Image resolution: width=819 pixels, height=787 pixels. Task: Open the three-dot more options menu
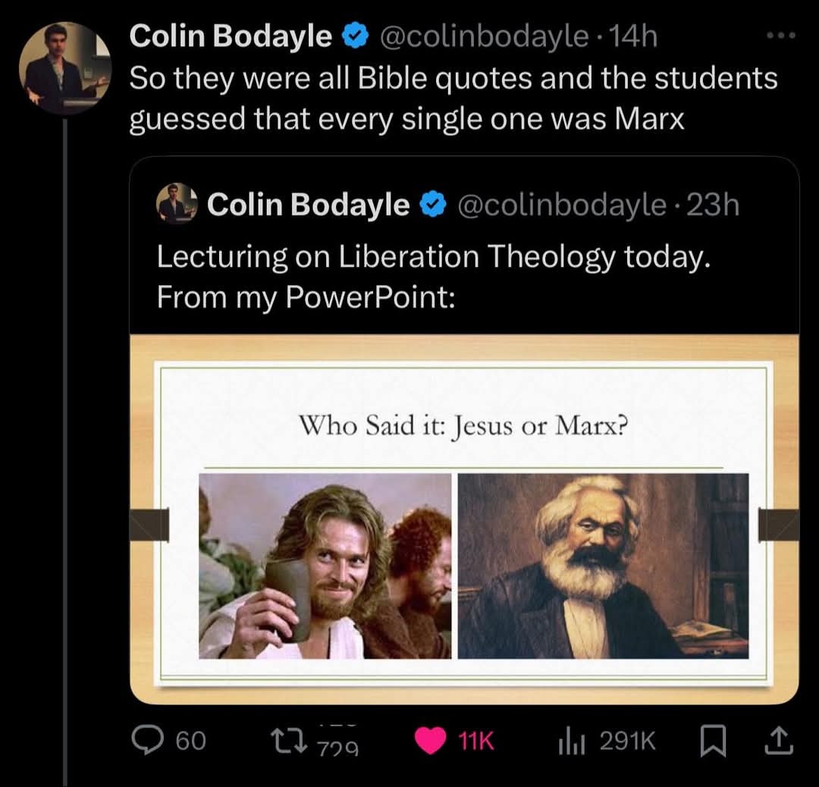[780, 37]
